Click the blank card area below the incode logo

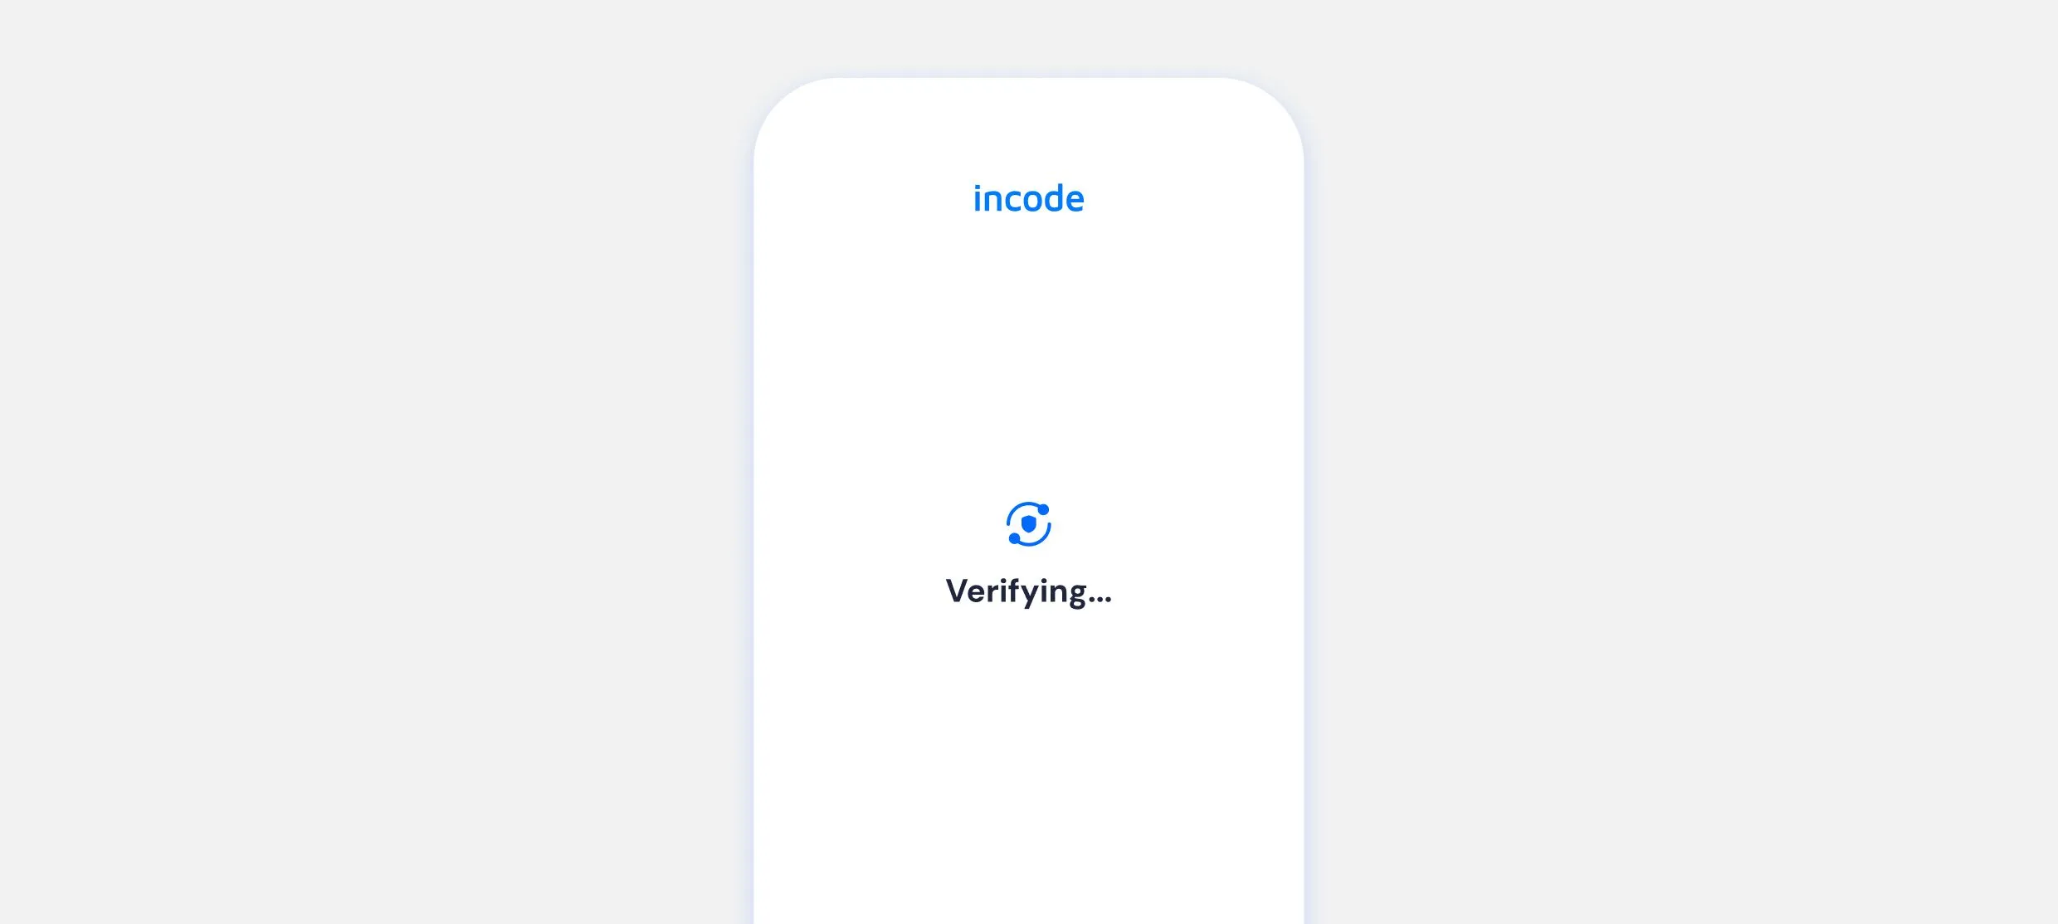(1029, 348)
